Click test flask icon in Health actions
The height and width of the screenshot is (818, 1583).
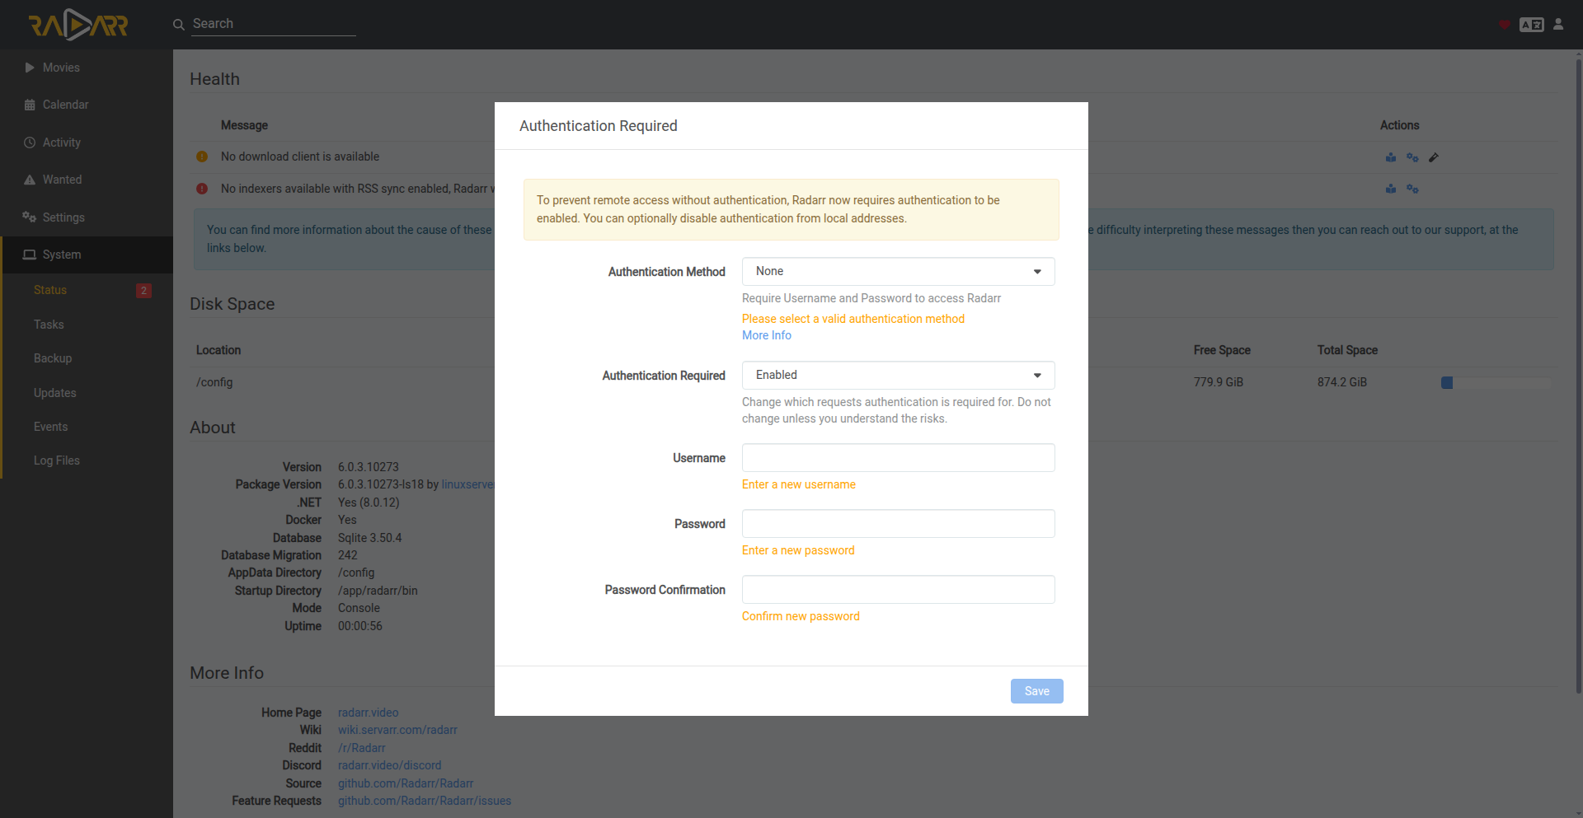coord(1434,157)
